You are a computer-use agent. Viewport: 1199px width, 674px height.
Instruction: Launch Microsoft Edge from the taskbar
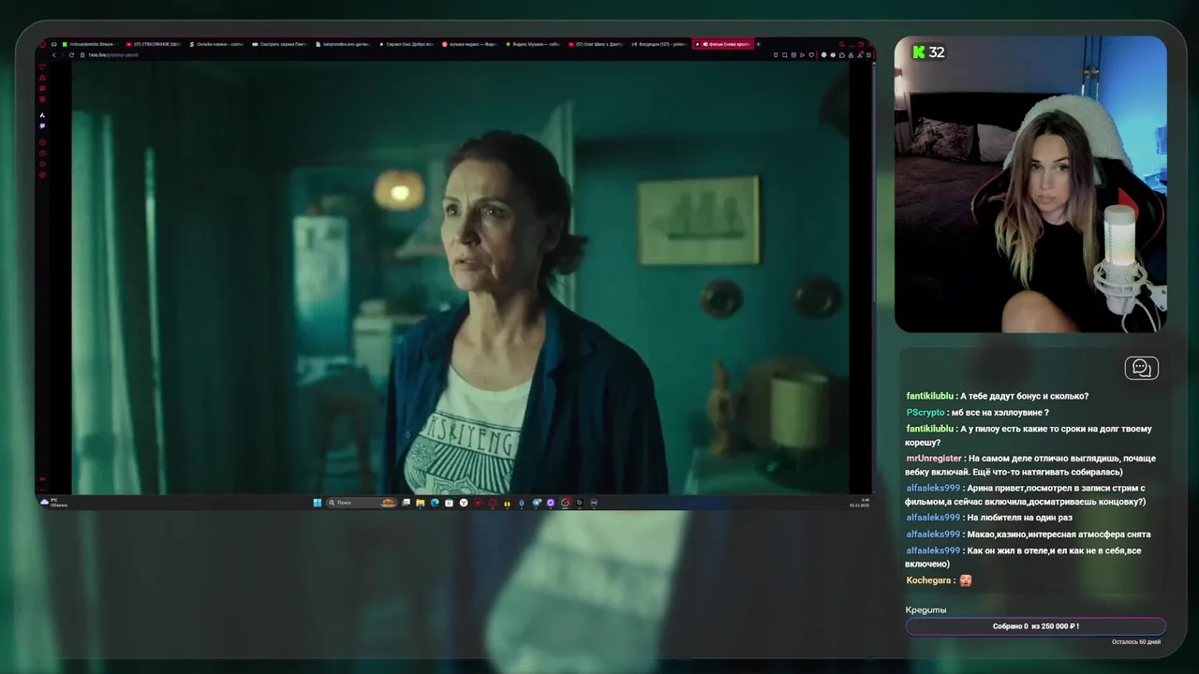coord(435,503)
